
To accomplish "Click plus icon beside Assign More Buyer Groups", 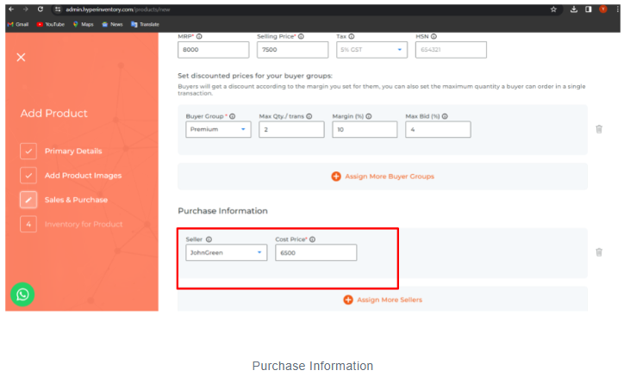I will 336,176.
